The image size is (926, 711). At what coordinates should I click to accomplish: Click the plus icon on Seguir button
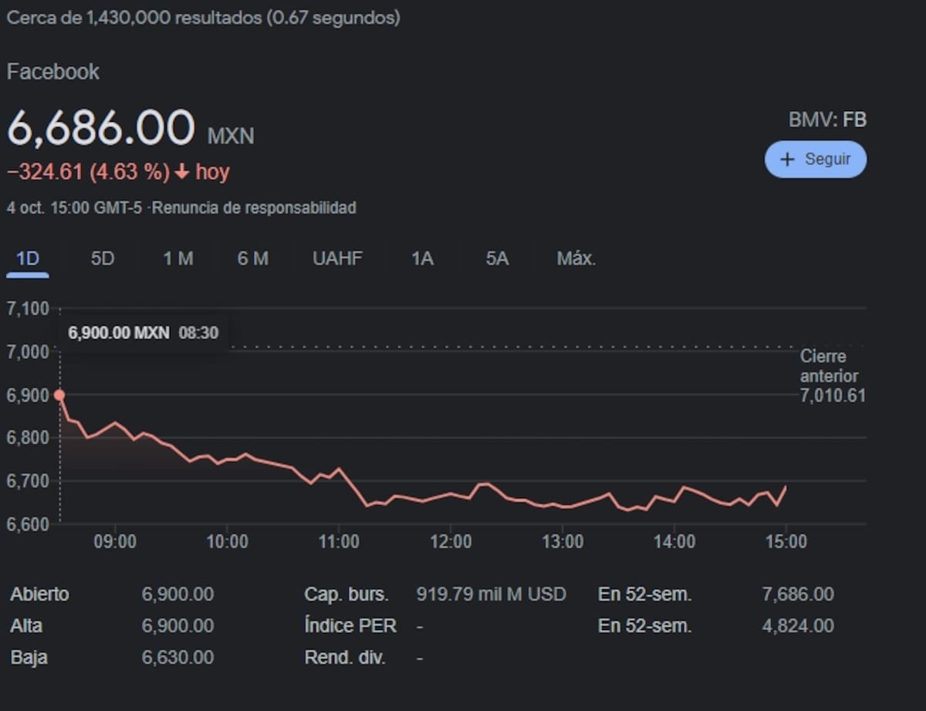(x=787, y=160)
